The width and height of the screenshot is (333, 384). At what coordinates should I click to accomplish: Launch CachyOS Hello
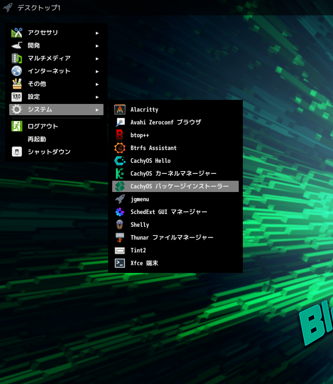point(175,161)
